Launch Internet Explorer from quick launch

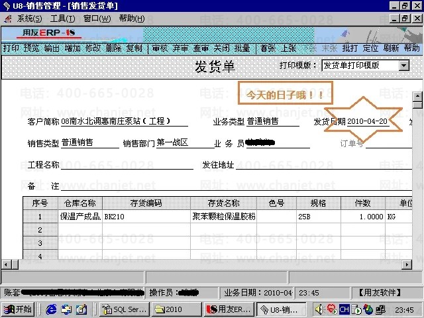click(x=51, y=309)
